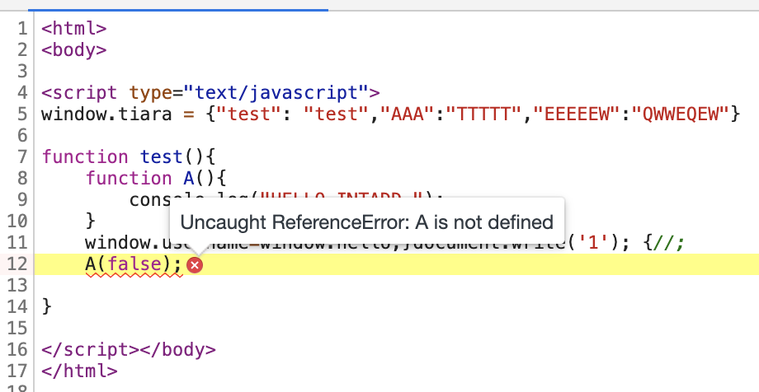Click the closing </html> tag on line 17
Image resolution: width=759 pixels, height=392 pixels.
(79, 371)
